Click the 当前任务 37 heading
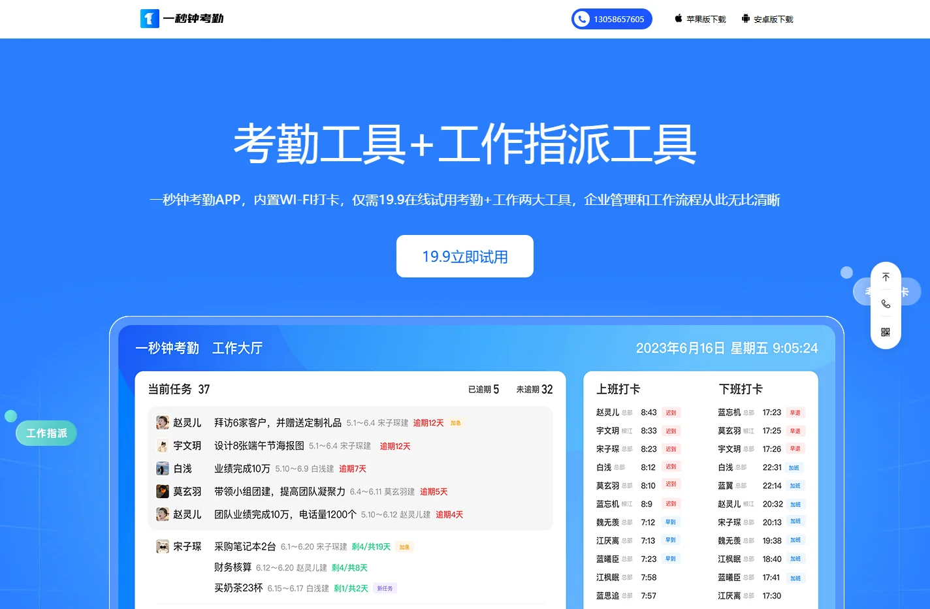The height and width of the screenshot is (609, 930). coord(179,389)
